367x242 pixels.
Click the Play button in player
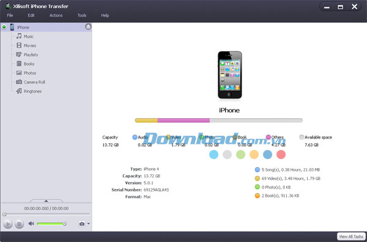[x=8, y=224]
